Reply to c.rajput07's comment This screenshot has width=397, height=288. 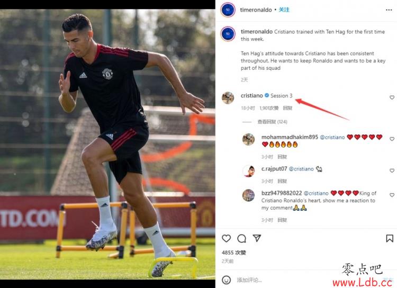click(x=282, y=181)
